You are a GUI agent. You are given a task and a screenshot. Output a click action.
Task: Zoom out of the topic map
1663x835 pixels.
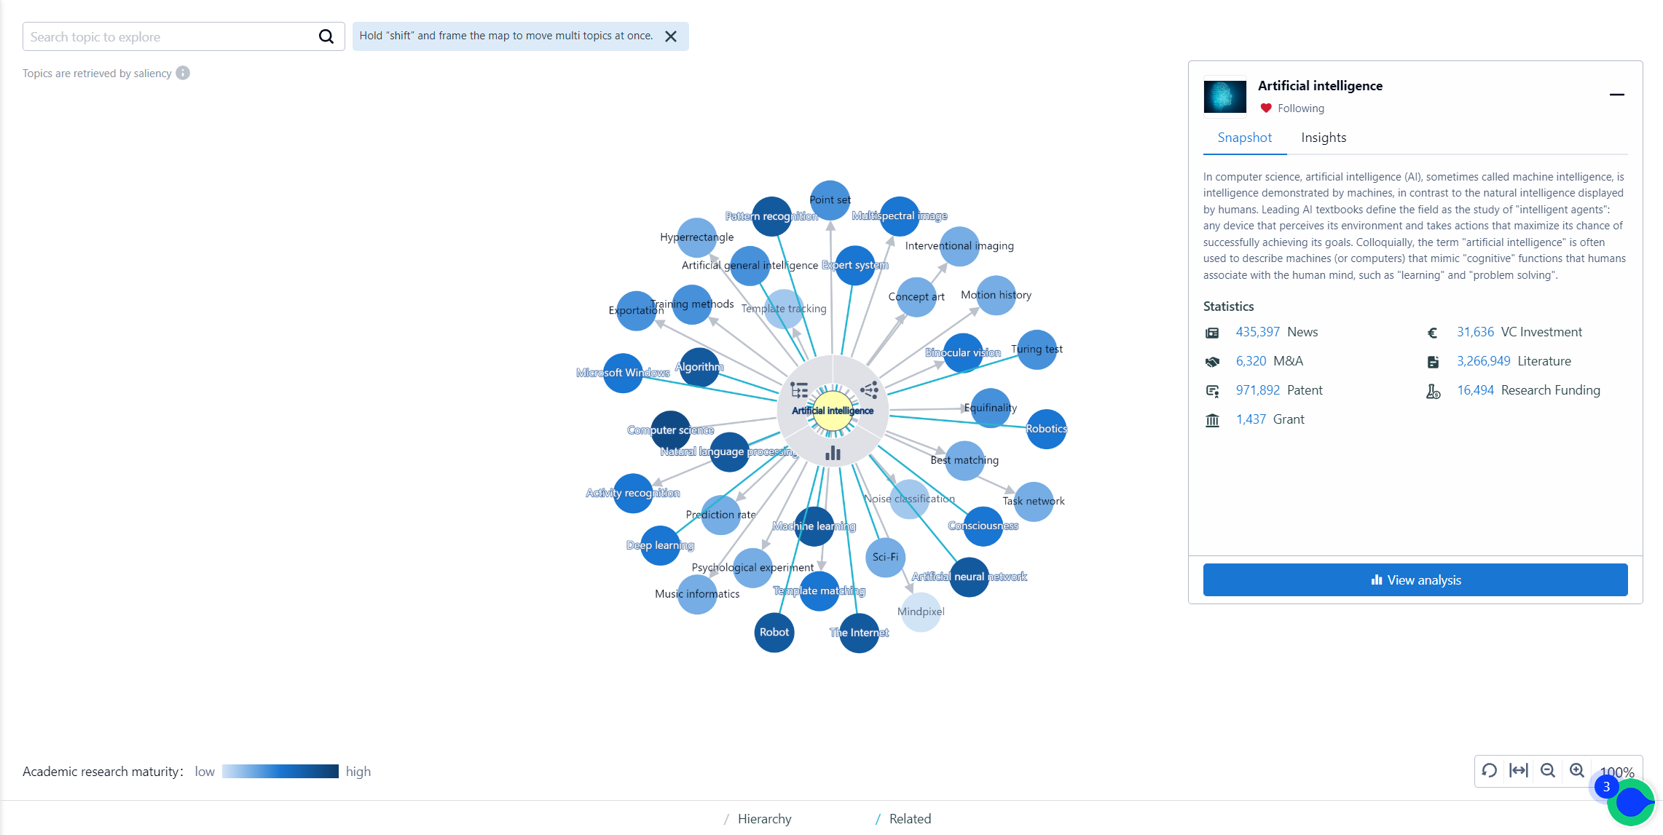[x=1548, y=770]
